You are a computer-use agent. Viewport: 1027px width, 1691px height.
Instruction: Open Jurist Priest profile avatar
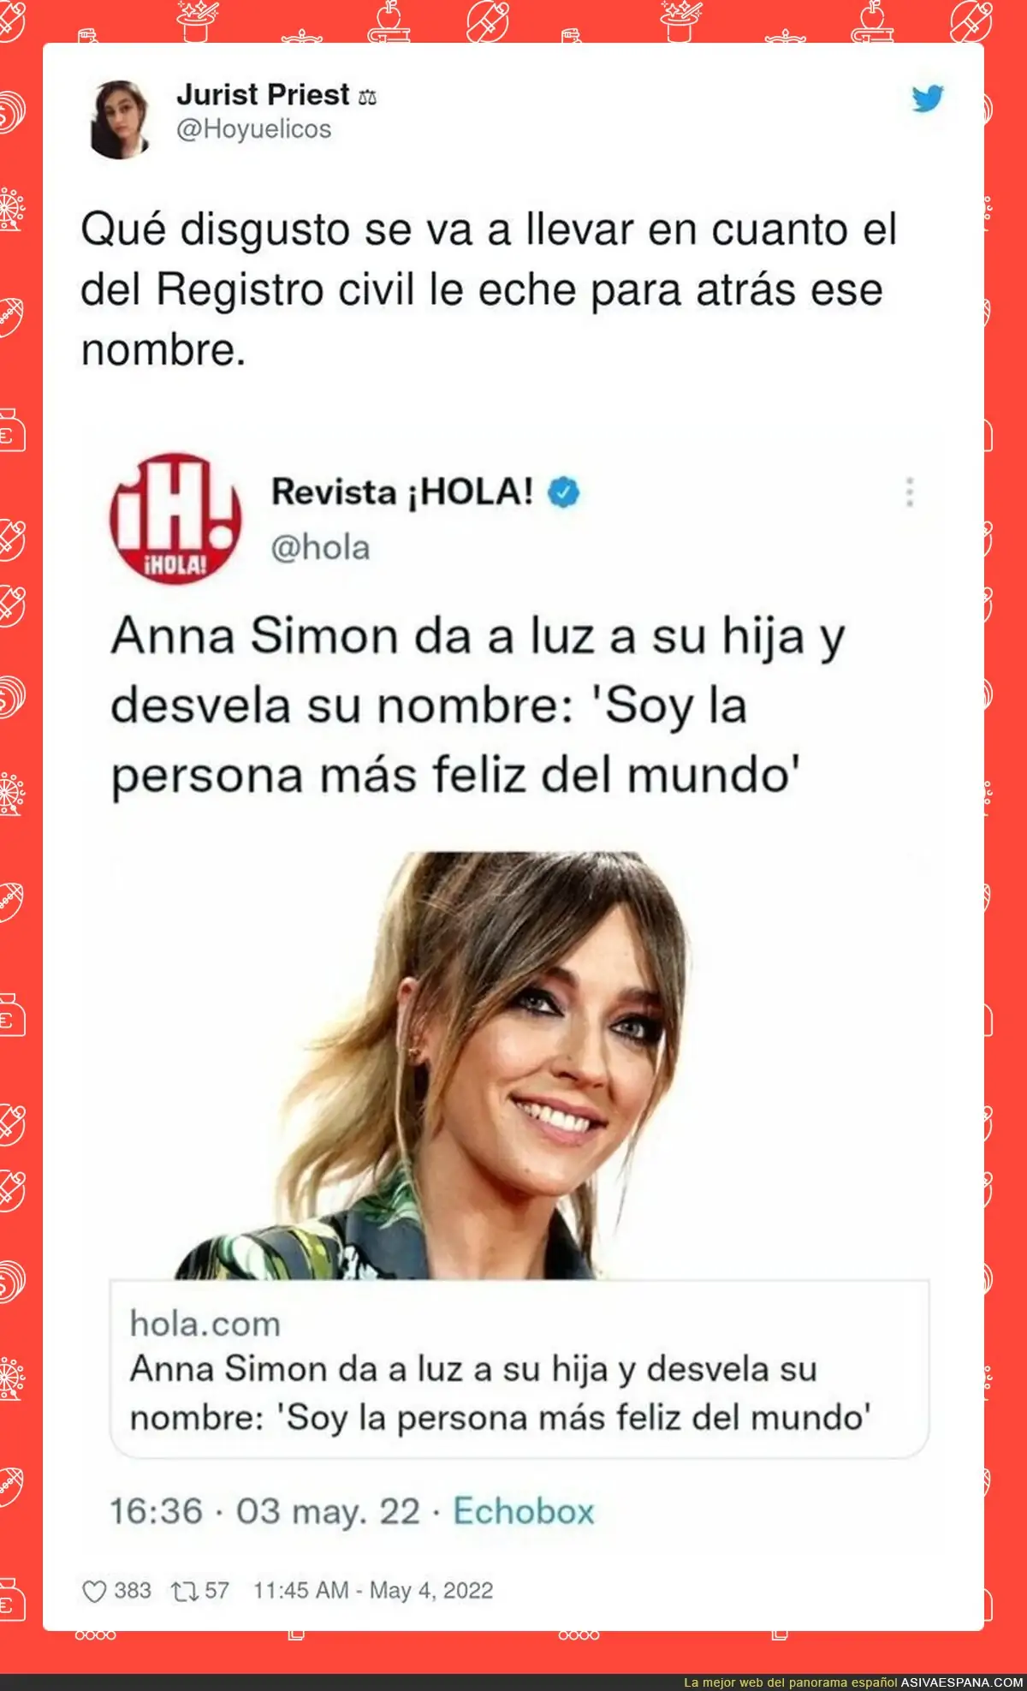pos(121,120)
